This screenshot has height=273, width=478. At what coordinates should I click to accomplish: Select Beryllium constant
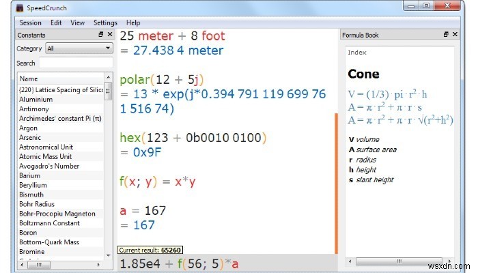click(61, 185)
